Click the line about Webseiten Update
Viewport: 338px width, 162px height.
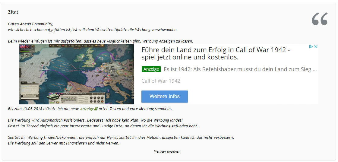pyautogui.click(x=93, y=30)
